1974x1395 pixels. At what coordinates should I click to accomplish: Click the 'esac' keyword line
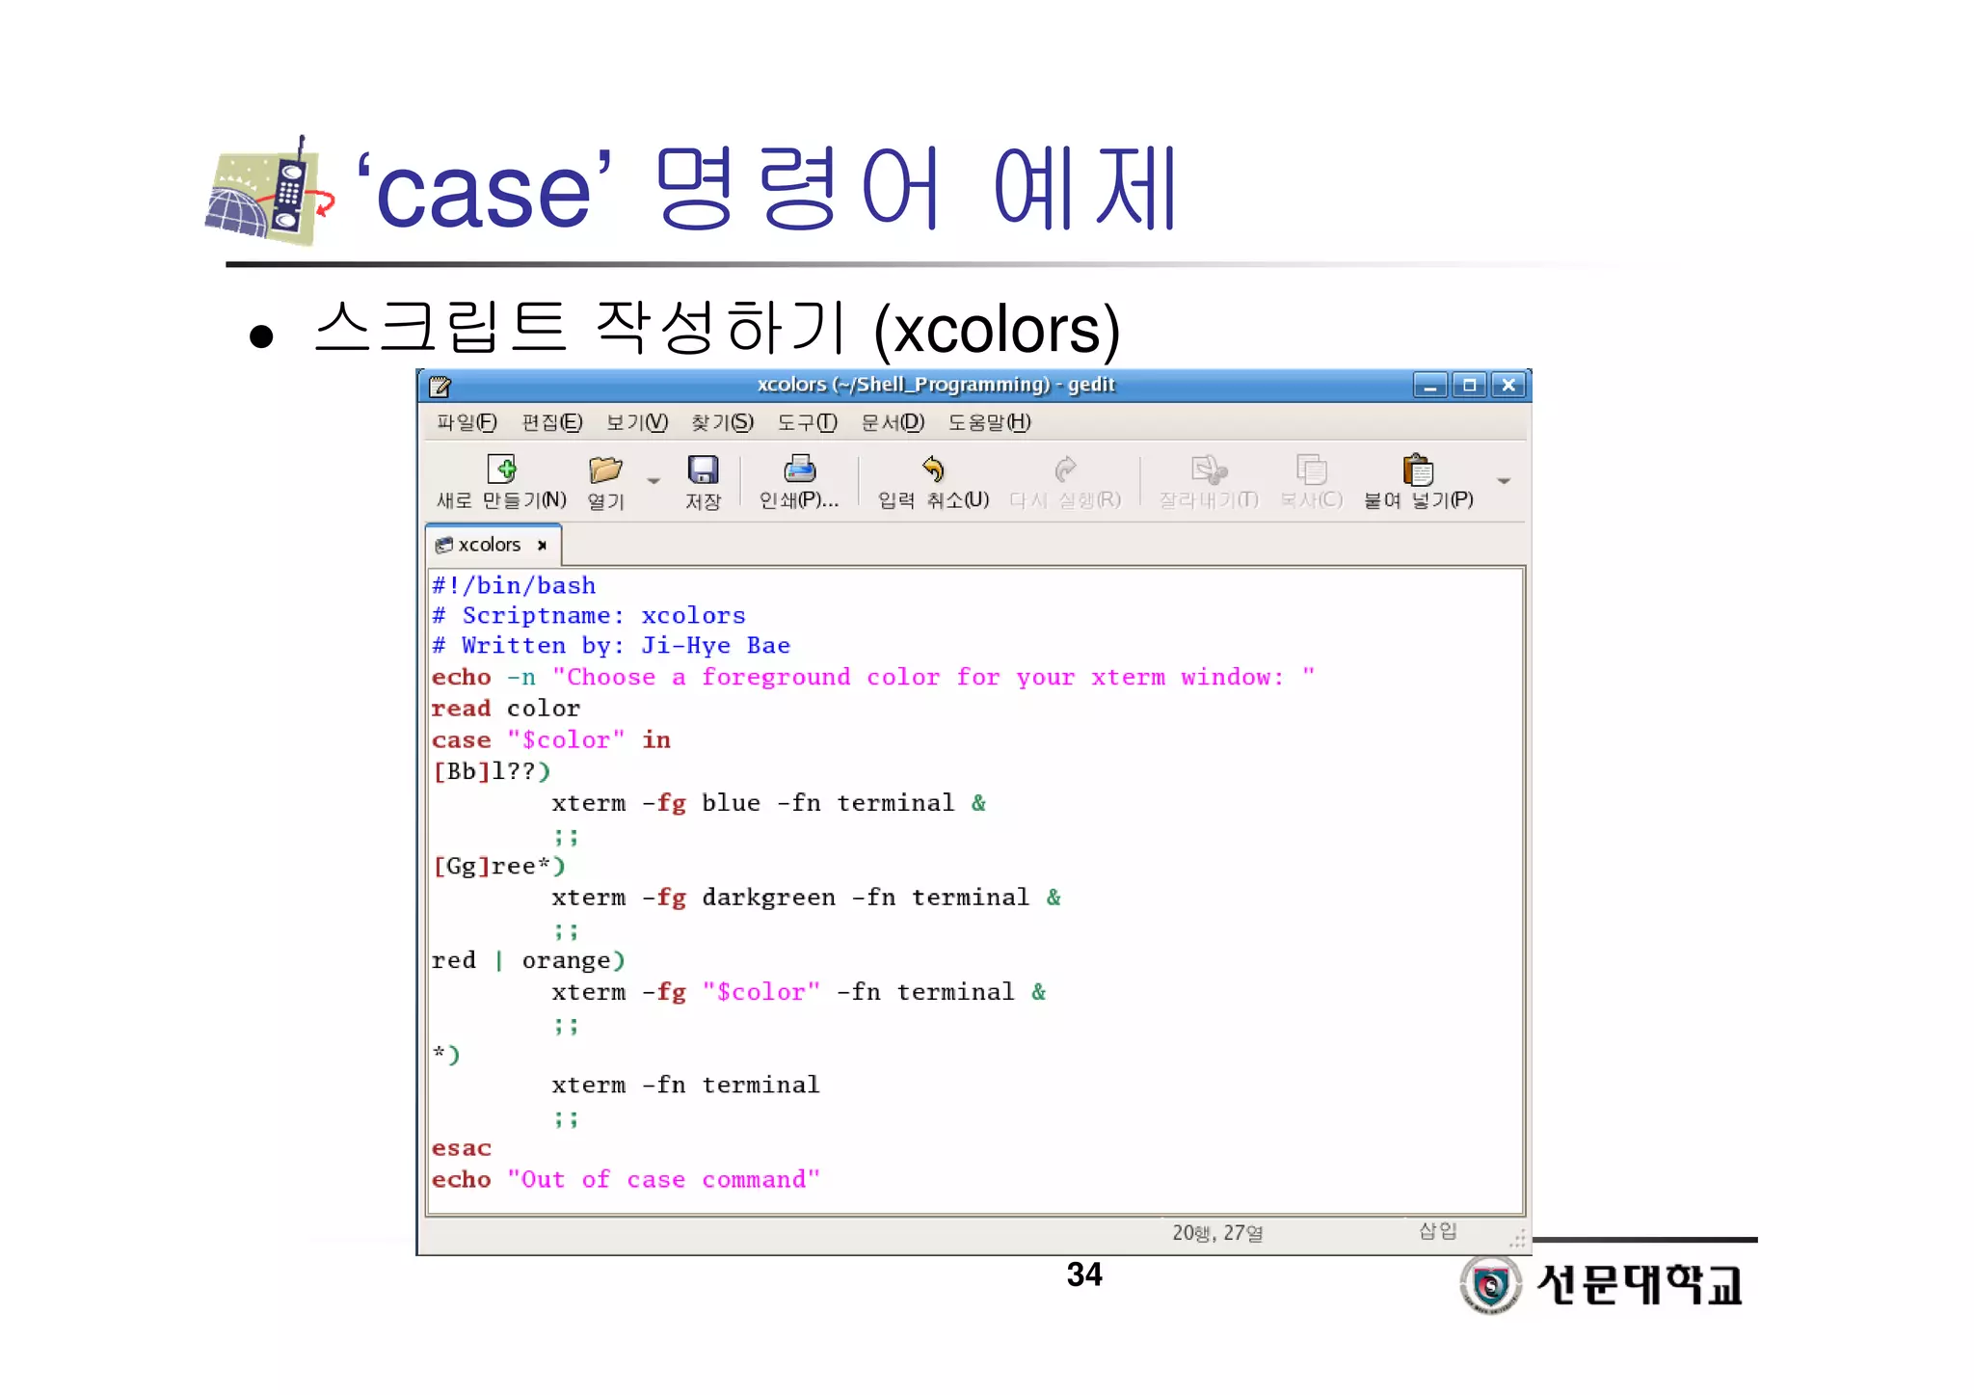[x=462, y=1148]
